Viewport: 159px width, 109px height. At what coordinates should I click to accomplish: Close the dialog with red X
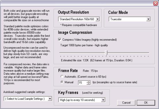tap(156, 3)
